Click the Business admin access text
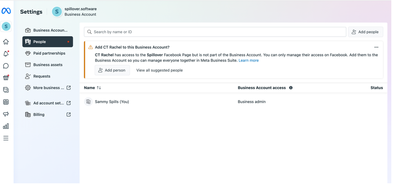Viewport: 393px width, 185px height. 252,101
